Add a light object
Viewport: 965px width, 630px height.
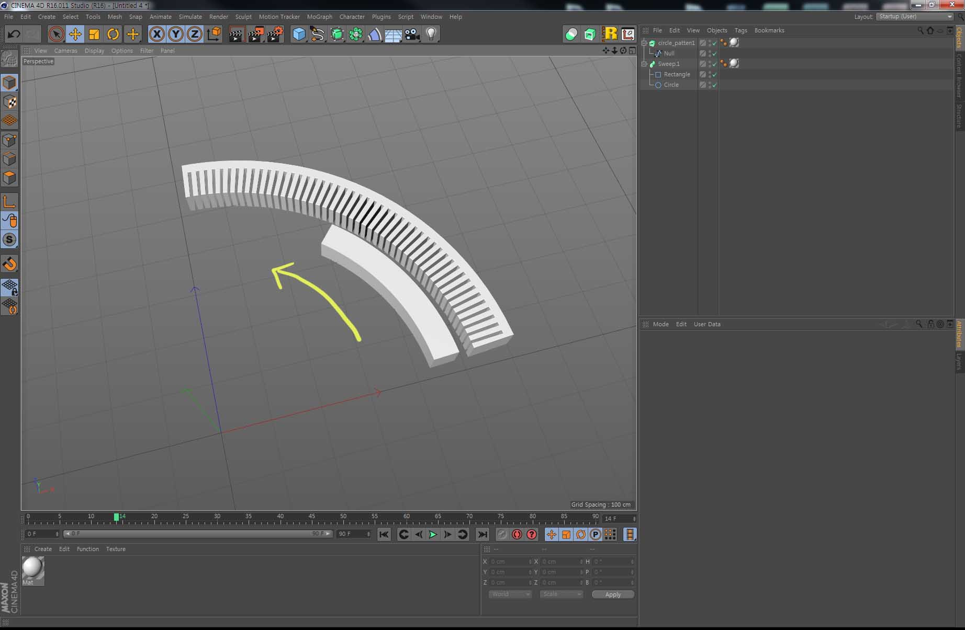(431, 35)
